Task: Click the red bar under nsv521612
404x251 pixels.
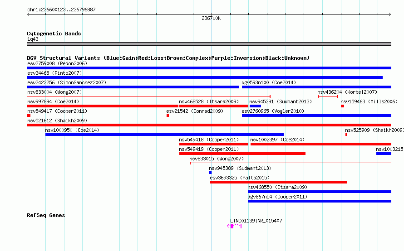Action: pos(209,125)
